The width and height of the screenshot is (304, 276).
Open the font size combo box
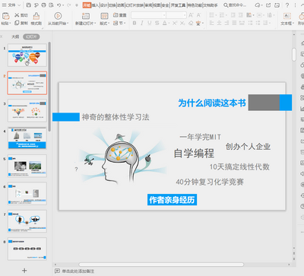pos(176,15)
